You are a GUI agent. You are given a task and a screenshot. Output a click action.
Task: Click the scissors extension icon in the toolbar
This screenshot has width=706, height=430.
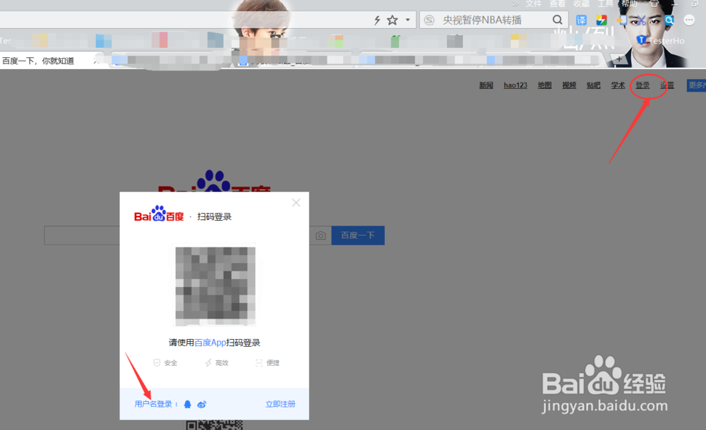pos(641,20)
